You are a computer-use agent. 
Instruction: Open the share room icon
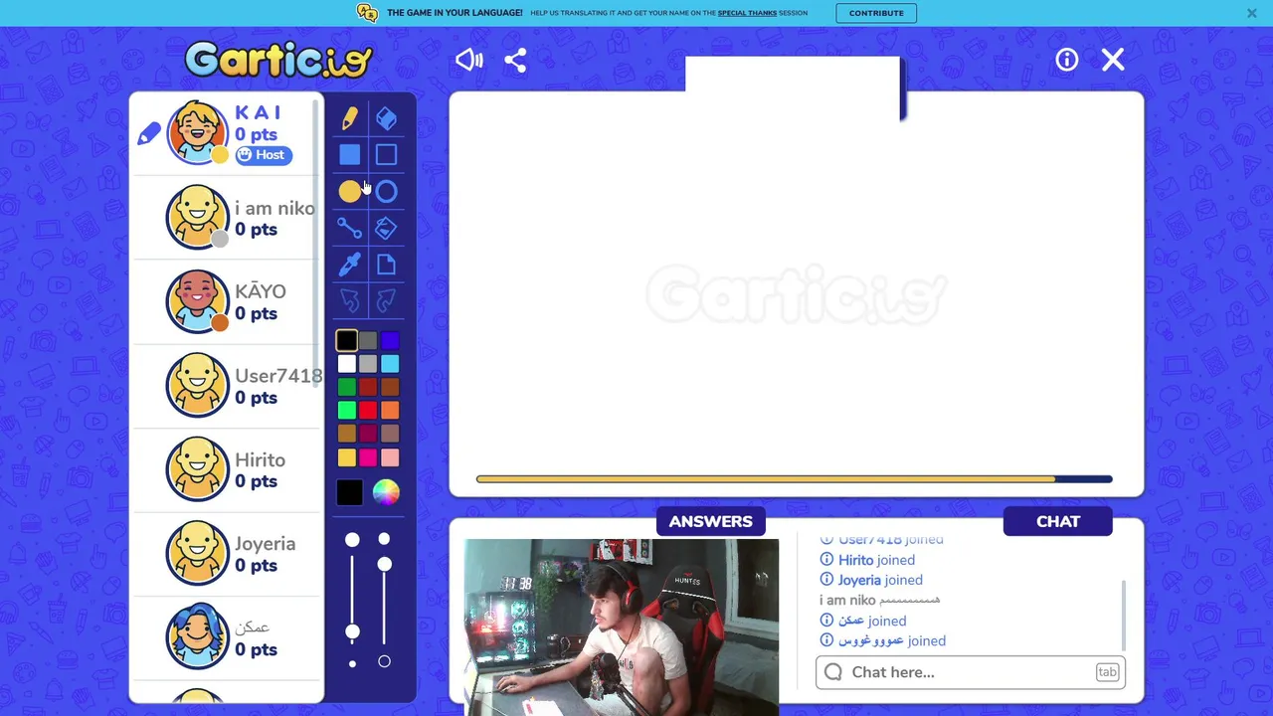point(515,60)
